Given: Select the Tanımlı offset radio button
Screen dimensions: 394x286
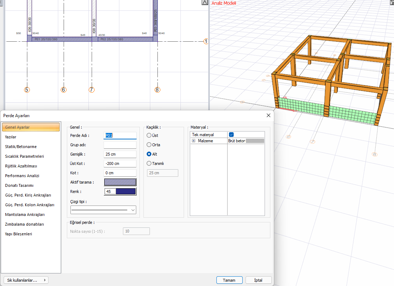Looking at the screenshot, I should (149, 163).
